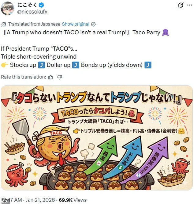Click thumbs up to rate translation
Image resolution: width=194 pixels, height=204 pixels.
pos(51,77)
